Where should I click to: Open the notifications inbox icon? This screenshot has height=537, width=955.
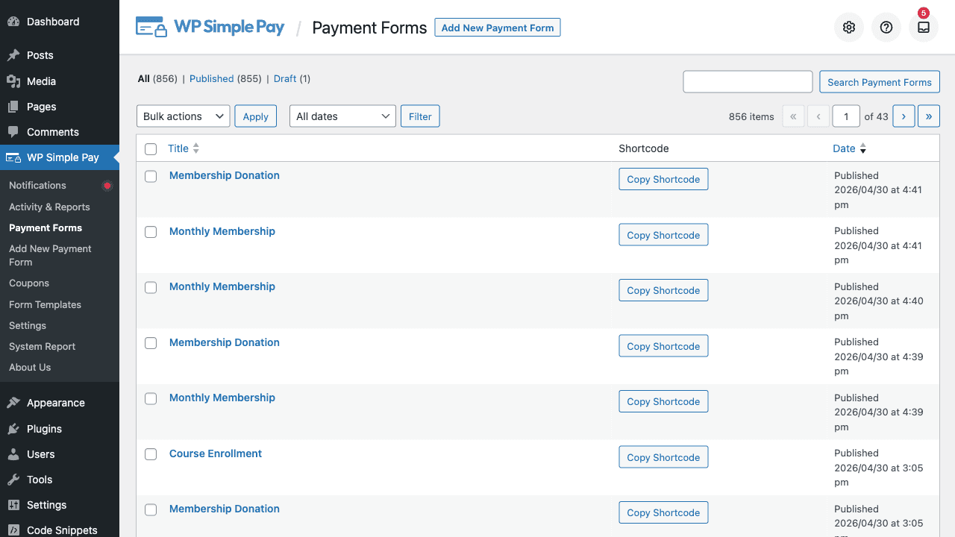coord(924,28)
